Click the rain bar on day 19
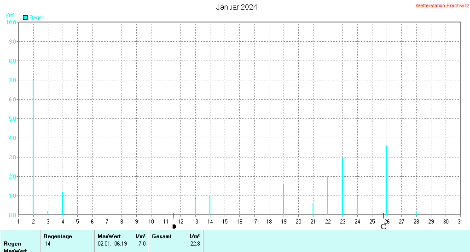This screenshot has height=252, width=470. click(x=284, y=199)
